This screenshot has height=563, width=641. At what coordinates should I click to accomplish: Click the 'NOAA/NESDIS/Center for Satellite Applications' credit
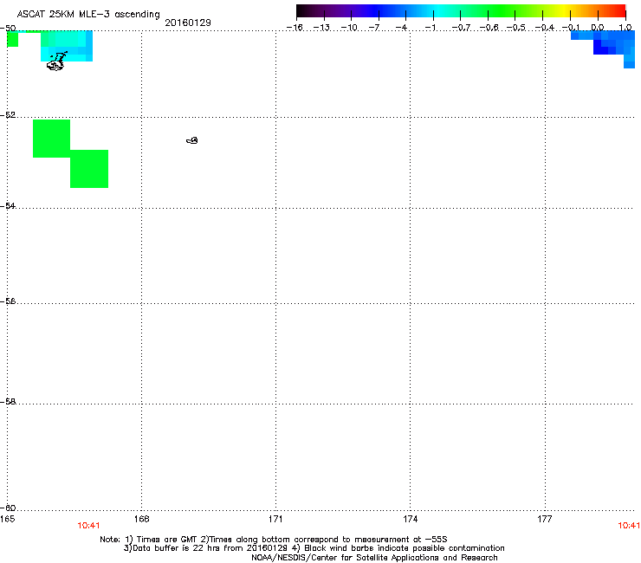[x=374, y=558]
